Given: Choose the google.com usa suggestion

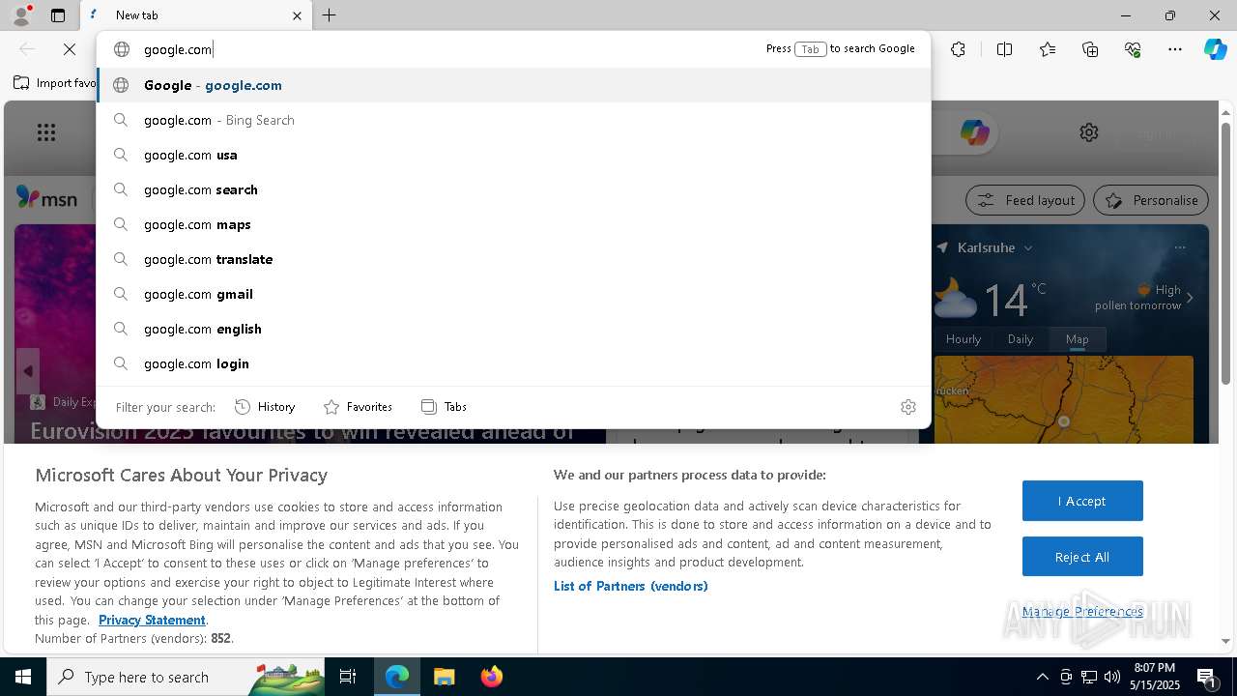Looking at the screenshot, I should 513,155.
